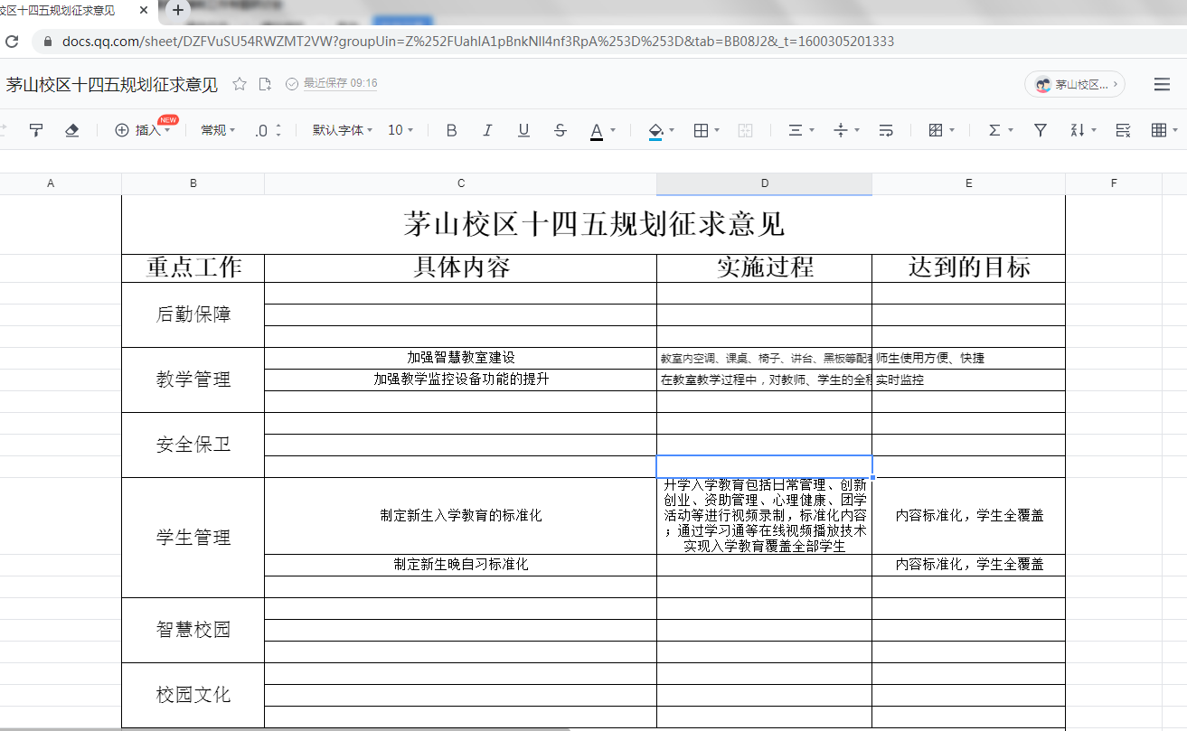1187x731 pixels.
Task: Click the sum formula sigma icon
Action: (x=994, y=130)
